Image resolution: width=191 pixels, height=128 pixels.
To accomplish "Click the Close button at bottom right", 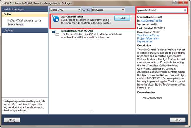I will 177,120.
